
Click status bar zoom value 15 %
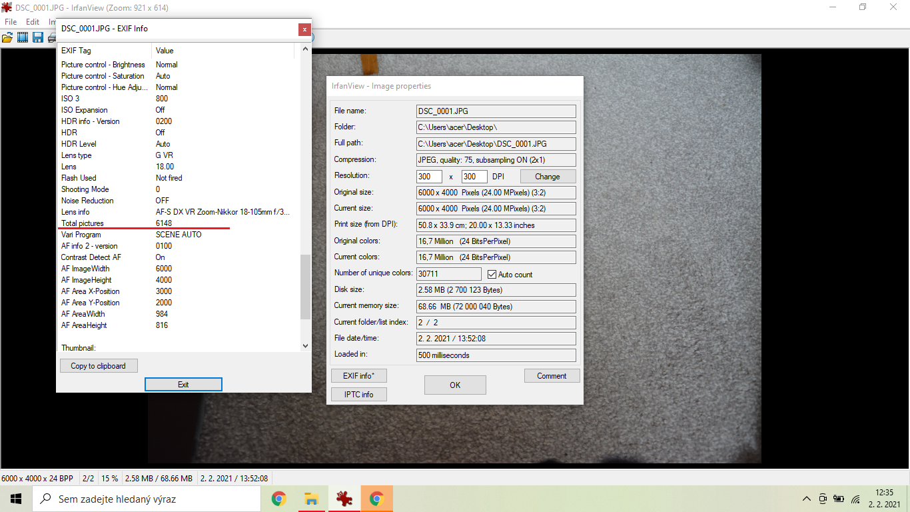pos(110,479)
